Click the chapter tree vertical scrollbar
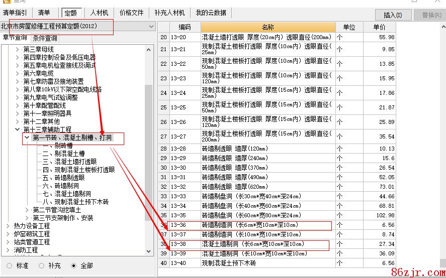The image size is (446, 278). [x=148, y=151]
